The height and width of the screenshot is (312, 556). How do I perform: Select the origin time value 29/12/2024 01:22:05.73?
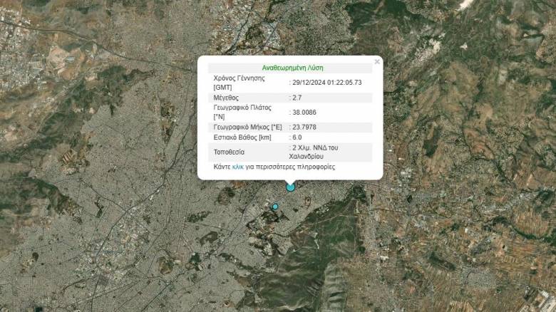click(328, 82)
